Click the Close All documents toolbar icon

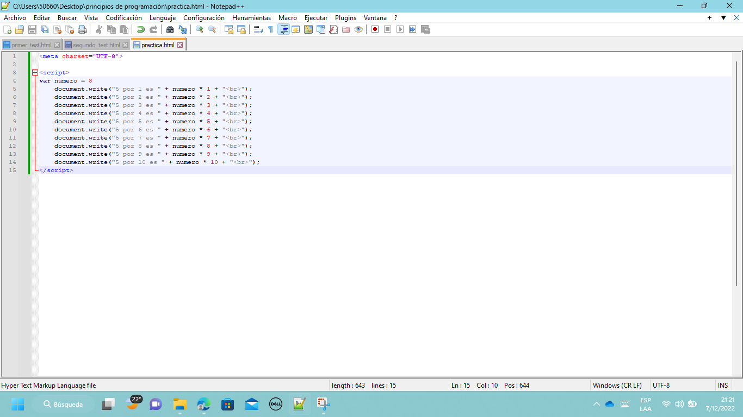coord(70,29)
